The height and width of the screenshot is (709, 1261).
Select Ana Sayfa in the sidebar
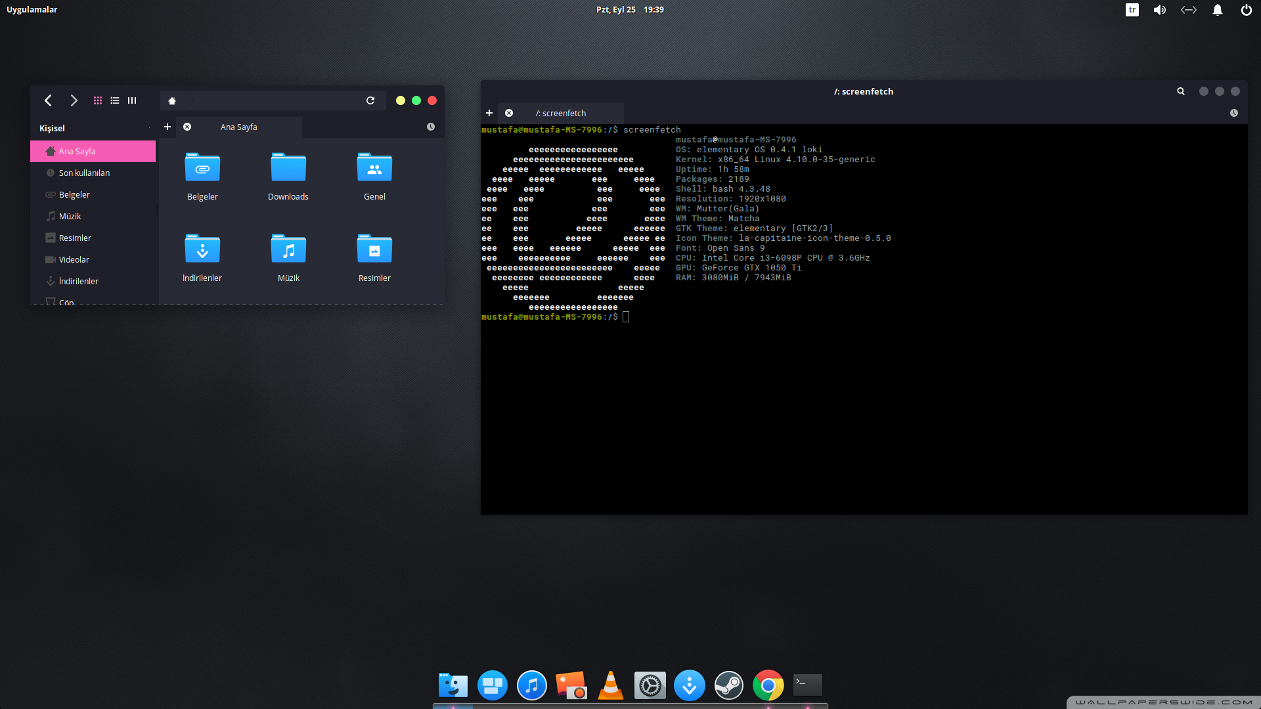click(93, 151)
